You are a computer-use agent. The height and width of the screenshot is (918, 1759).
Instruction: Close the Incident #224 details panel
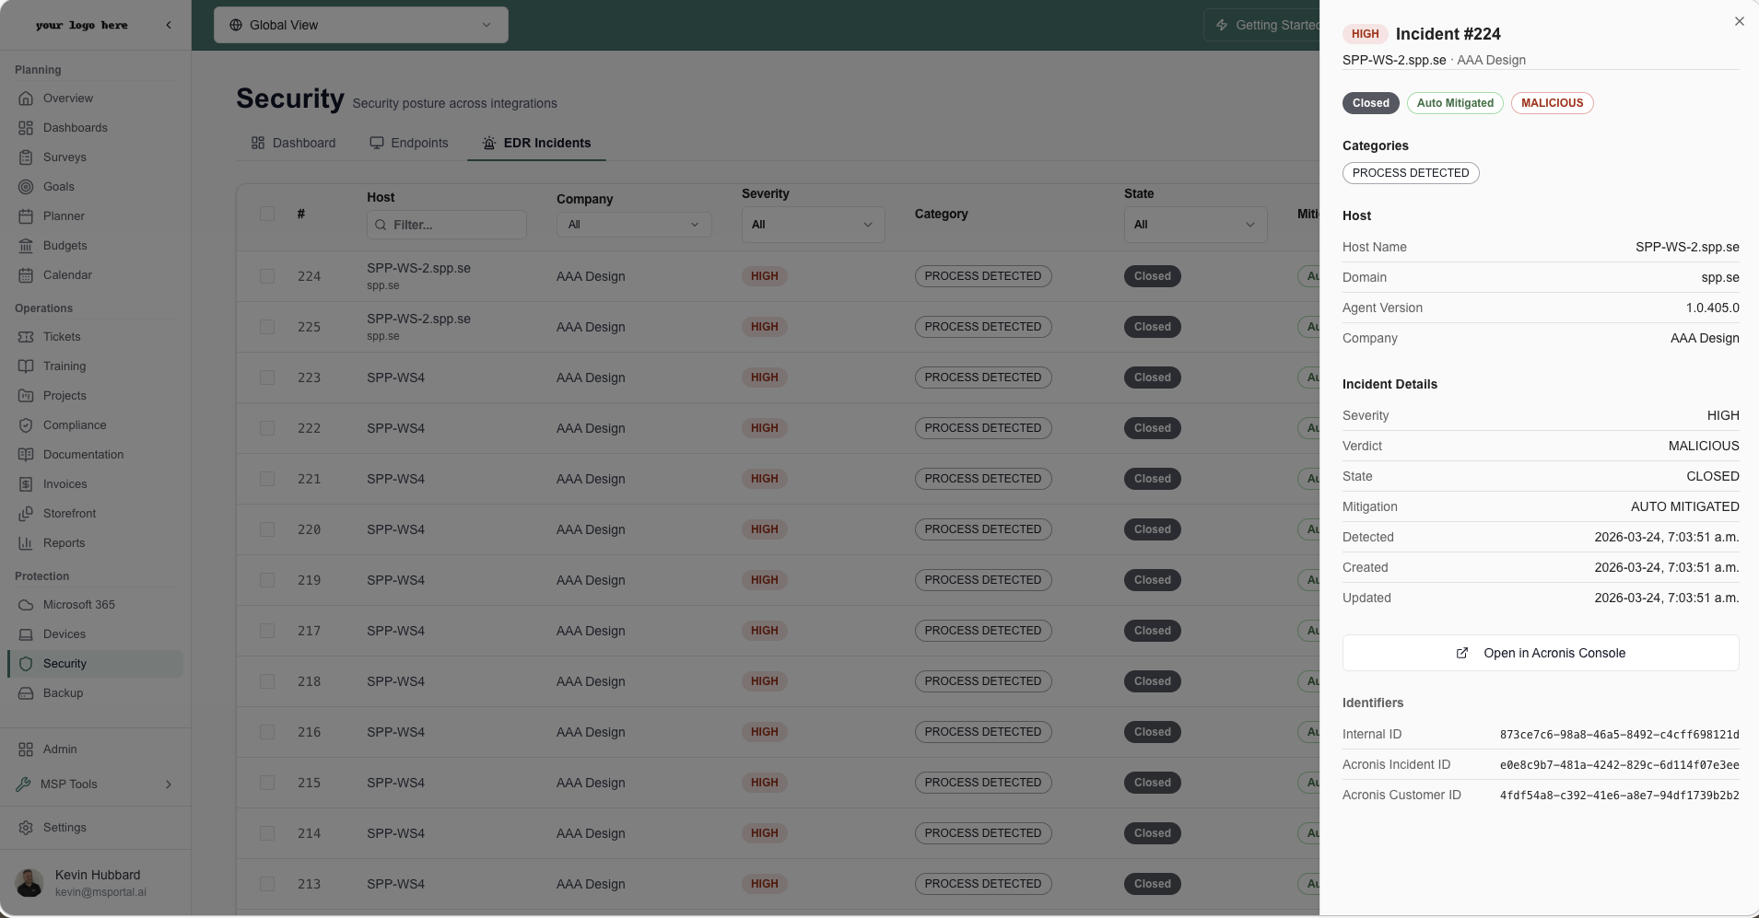click(1739, 21)
